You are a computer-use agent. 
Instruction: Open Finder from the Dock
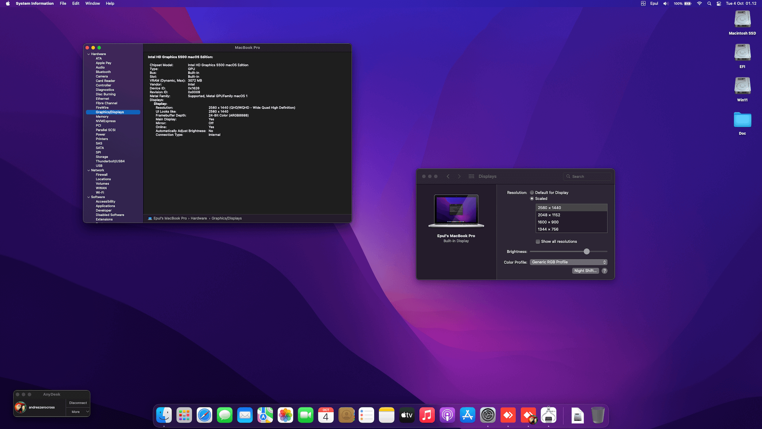point(164,415)
